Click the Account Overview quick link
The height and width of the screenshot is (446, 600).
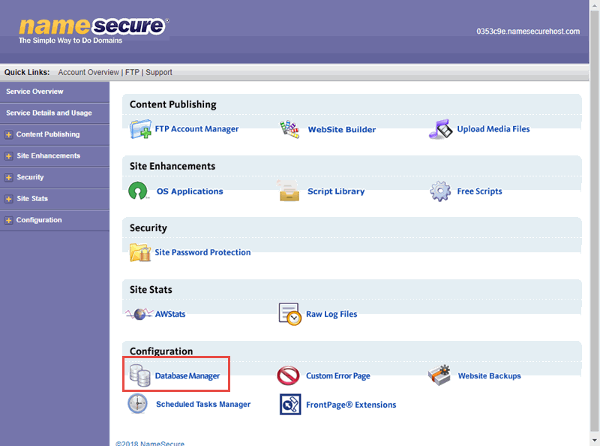point(88,73)
